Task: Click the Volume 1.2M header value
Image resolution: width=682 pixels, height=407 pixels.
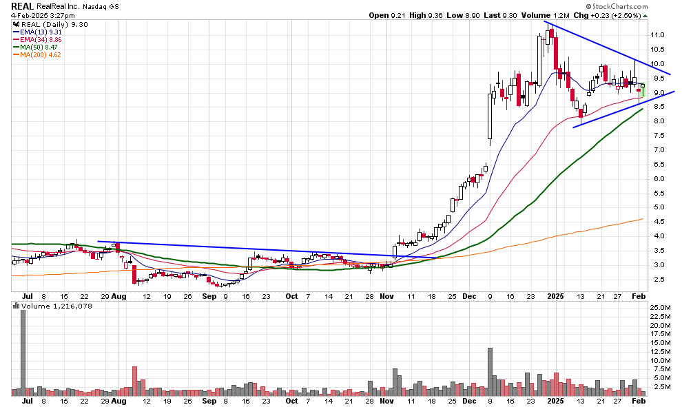Action: pyautogui.click(x=546, y=15)
